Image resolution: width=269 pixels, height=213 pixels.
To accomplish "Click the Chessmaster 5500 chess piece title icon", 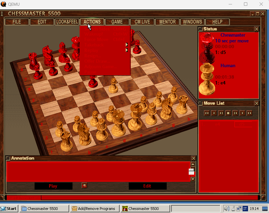I will (2, 14).
